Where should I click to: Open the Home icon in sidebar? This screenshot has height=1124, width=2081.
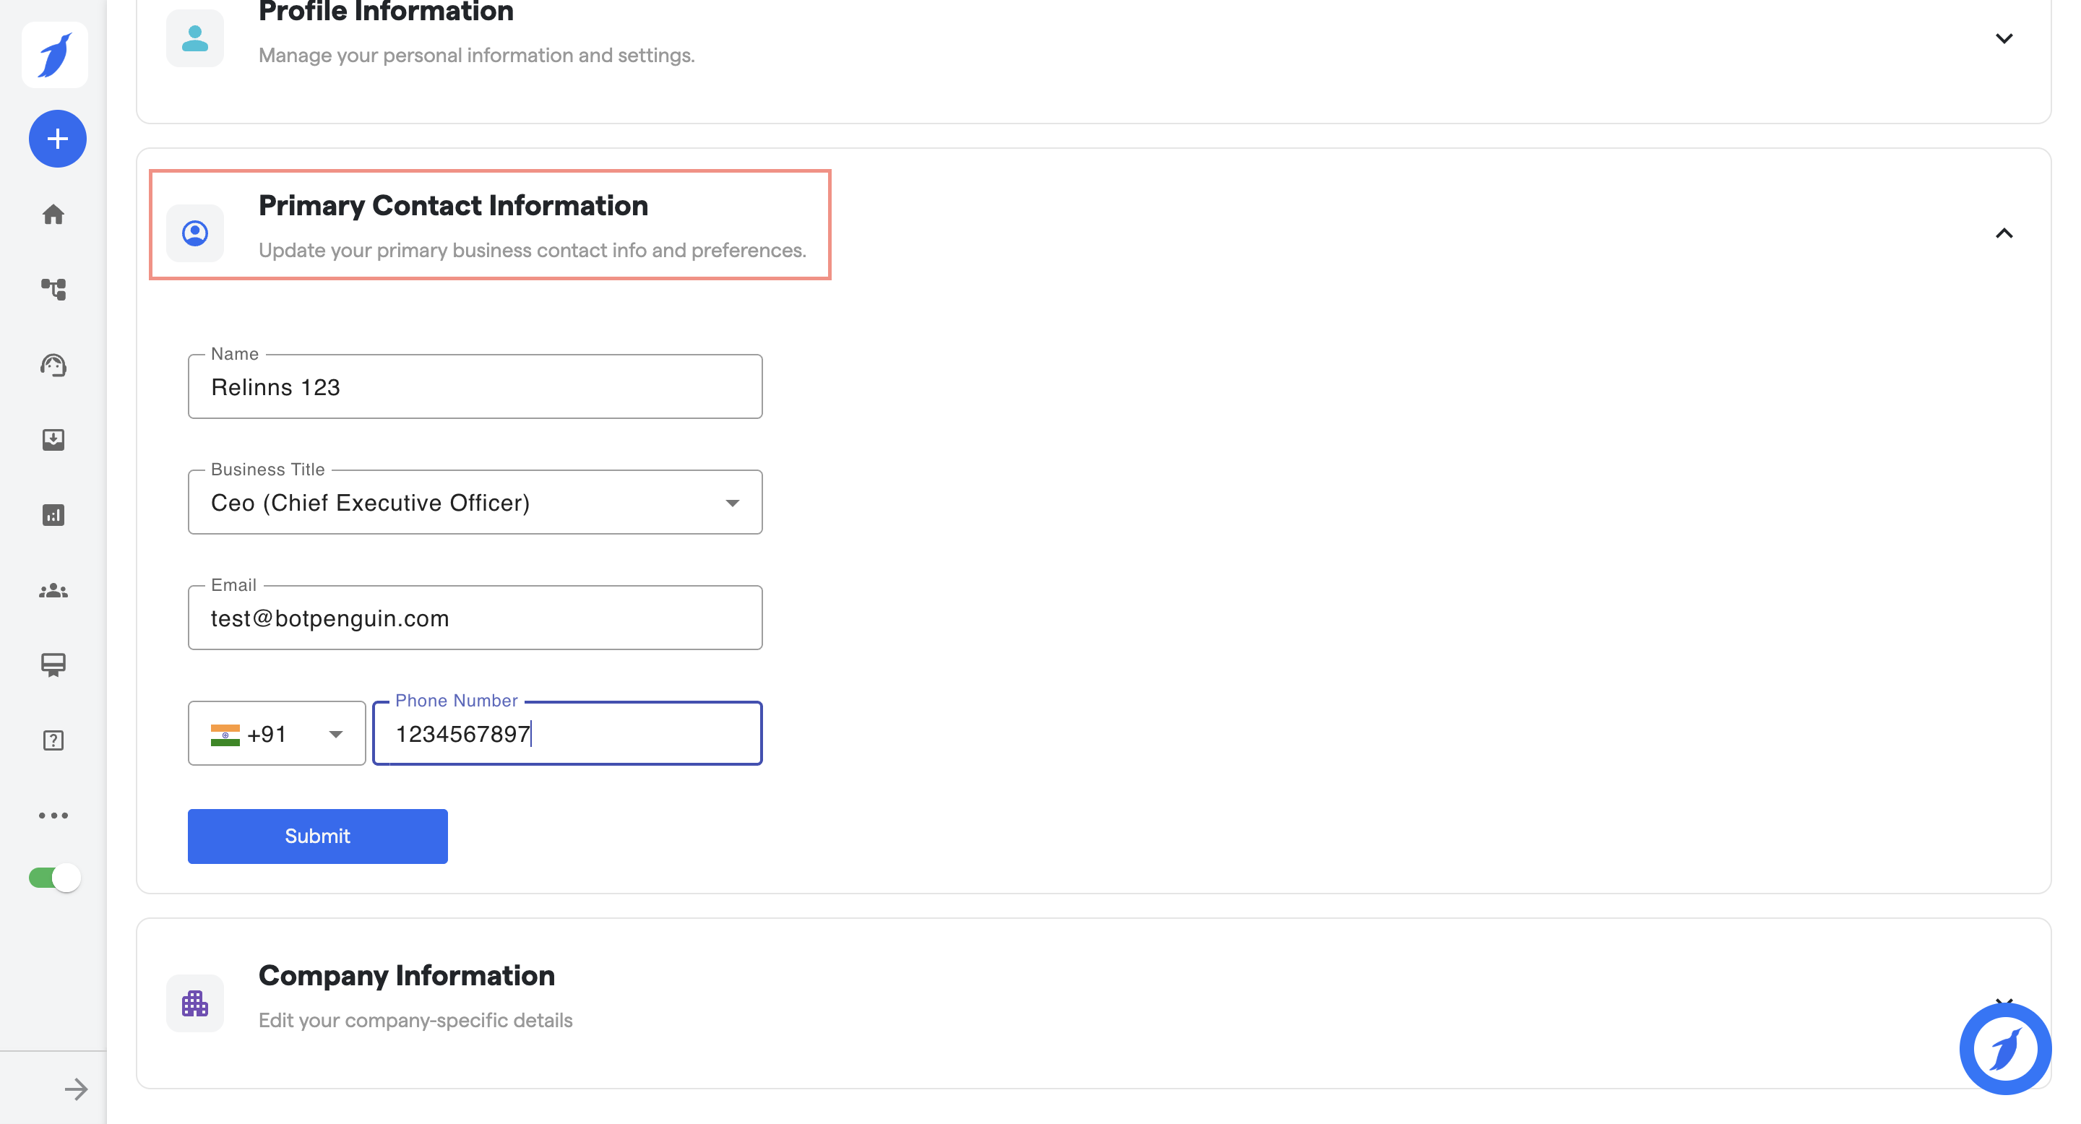point(53,214)
